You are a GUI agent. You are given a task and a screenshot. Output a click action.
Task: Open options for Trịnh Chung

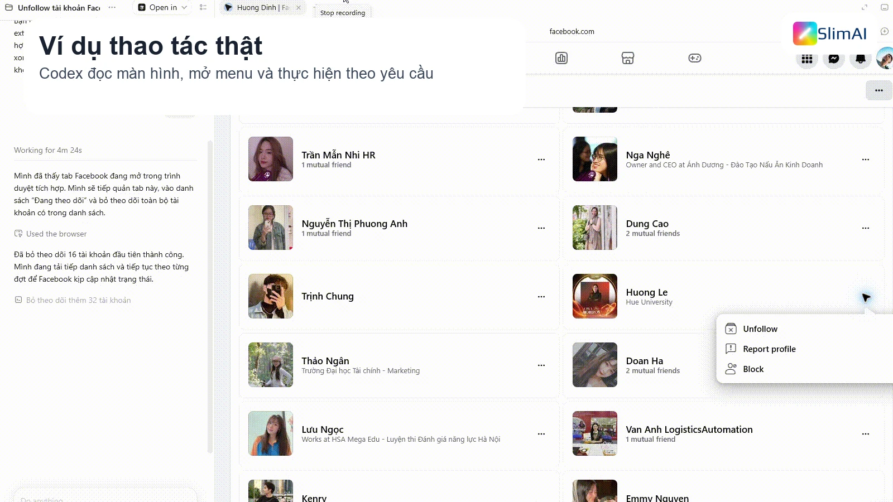point(541,297)
